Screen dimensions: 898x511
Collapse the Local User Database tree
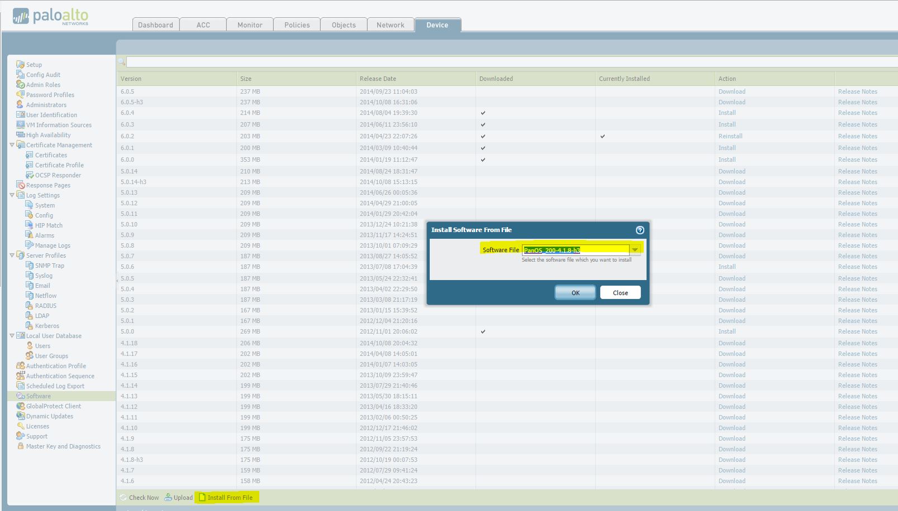(12, 336)
